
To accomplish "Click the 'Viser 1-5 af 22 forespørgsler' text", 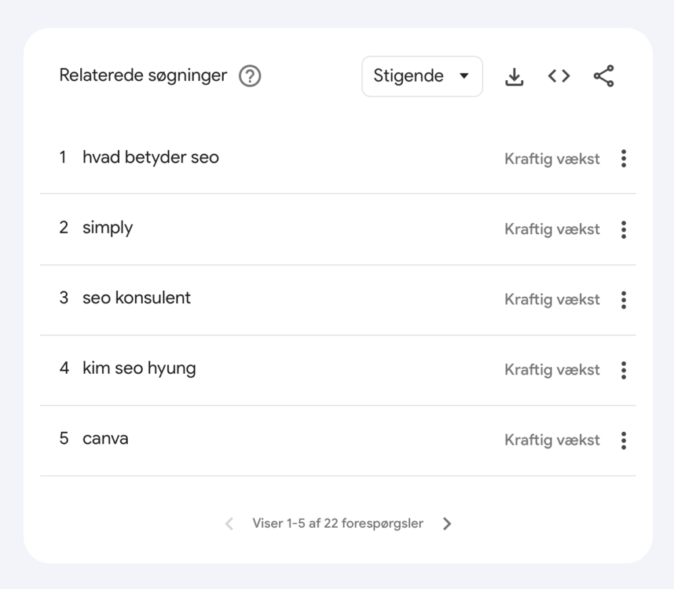I will click(x=338, y=524).
